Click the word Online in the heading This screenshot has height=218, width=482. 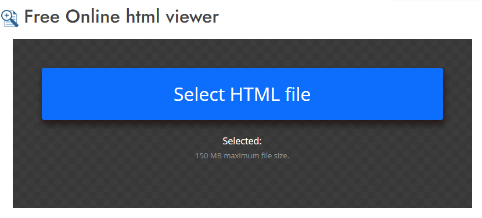click(92, 17)
